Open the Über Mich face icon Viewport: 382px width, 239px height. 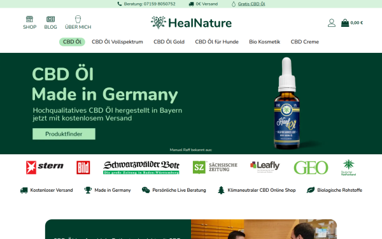(78, 19)
